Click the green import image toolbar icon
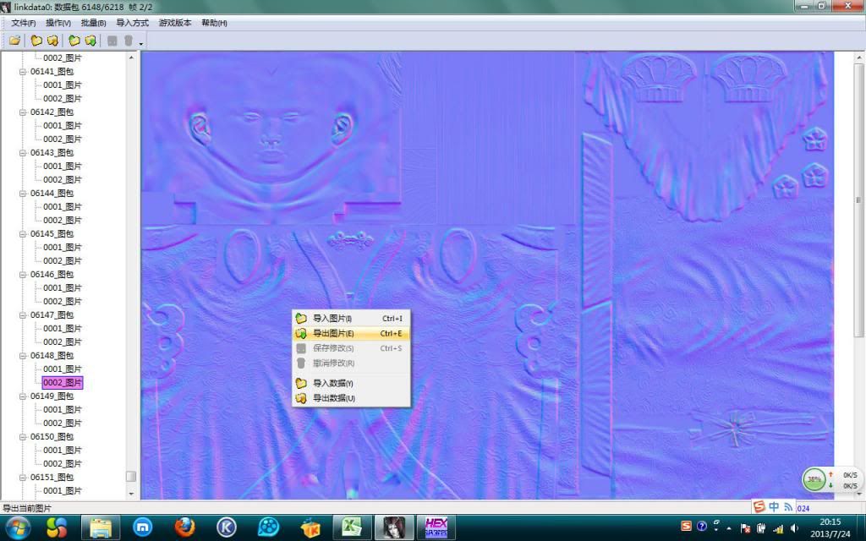This screenshot has width=866, height=541. (74, 41)
